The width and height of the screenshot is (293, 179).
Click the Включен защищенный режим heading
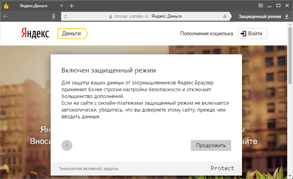(108, 70)
